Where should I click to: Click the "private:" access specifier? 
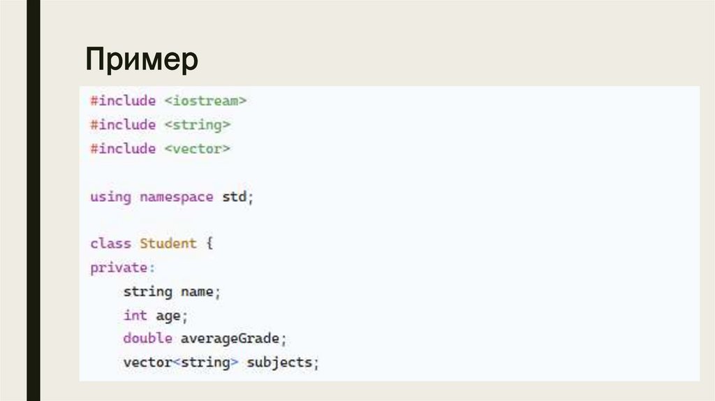[x=119, y=268]
